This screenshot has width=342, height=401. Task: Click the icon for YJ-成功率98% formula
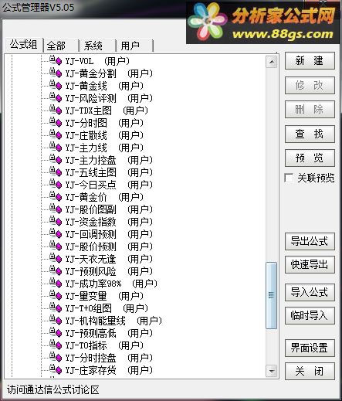tap(56, 283)
